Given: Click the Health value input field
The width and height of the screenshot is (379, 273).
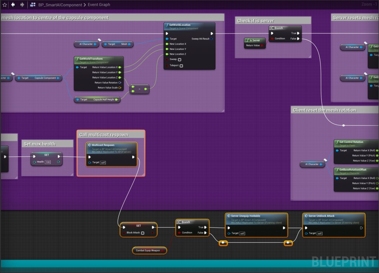Looking at the screenshot, I should 48,162.
